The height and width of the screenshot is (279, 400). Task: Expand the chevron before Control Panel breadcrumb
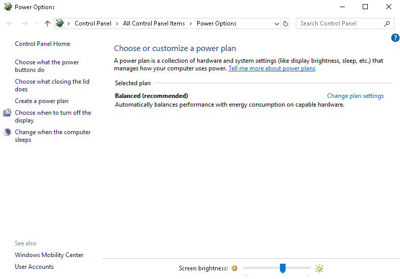tap(68, 23)
